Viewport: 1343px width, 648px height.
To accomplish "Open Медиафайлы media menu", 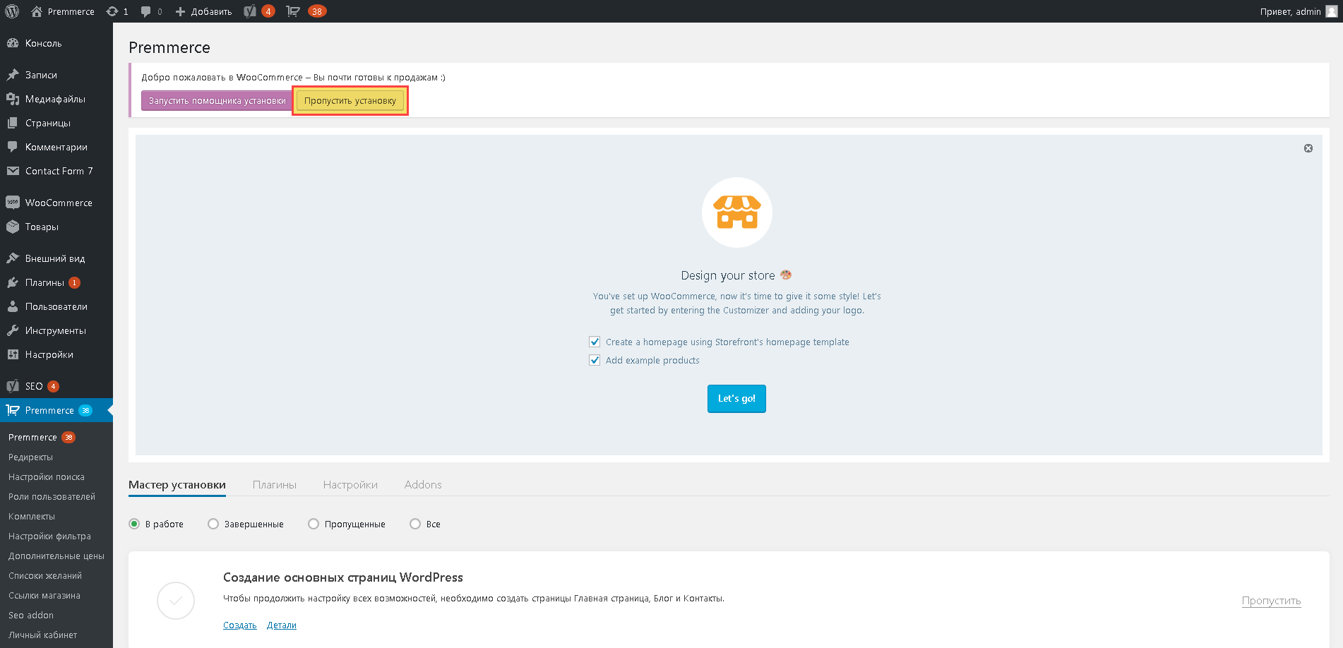I will coord(56,99).
